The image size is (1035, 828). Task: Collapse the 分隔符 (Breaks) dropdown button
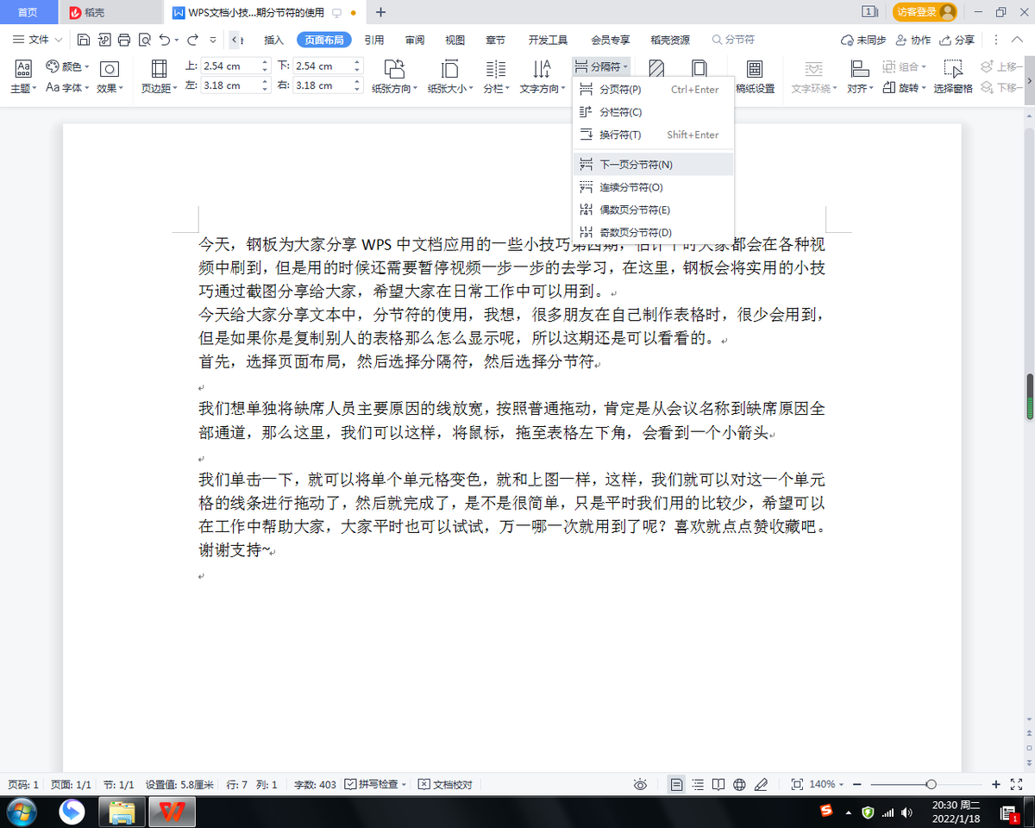point(601,66)
